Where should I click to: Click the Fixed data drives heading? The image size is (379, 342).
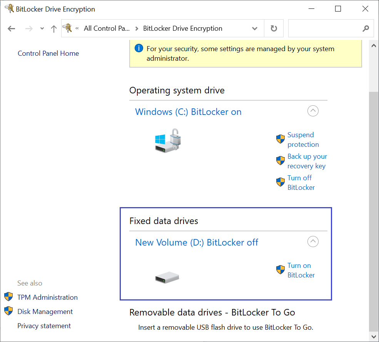click(x=164, y=221)
